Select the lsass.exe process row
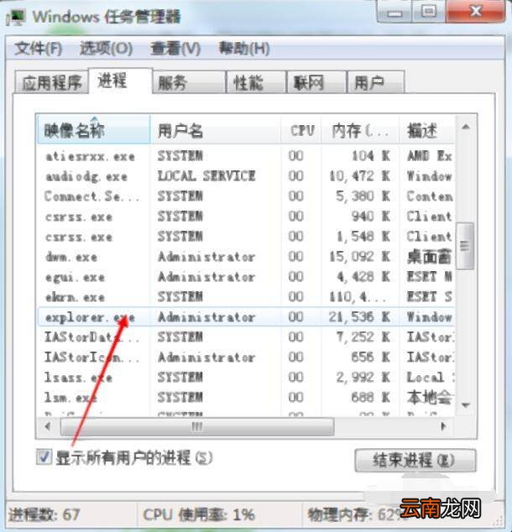Viewport: 512px width, 532px height. pos(246,378)
